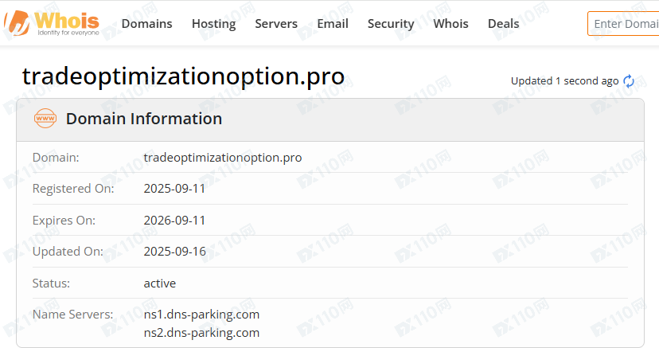Image resolution: width=659 pixels, height=348 pixels.
Task: Click the Whois logo
Action: [53, 23]
